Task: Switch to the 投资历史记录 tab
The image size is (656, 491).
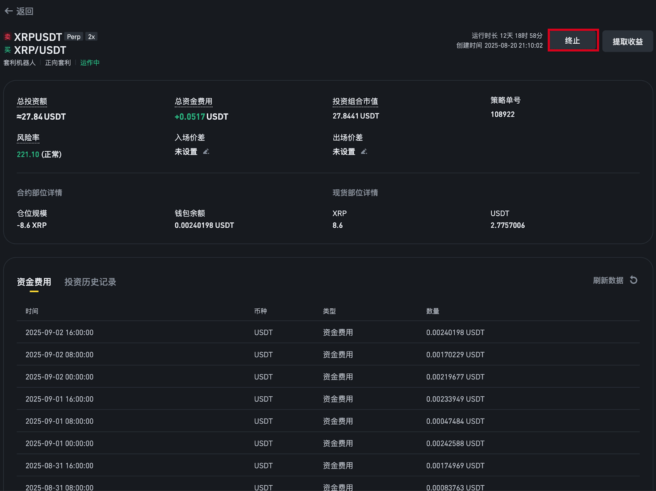Action: [x=90, y=282]
